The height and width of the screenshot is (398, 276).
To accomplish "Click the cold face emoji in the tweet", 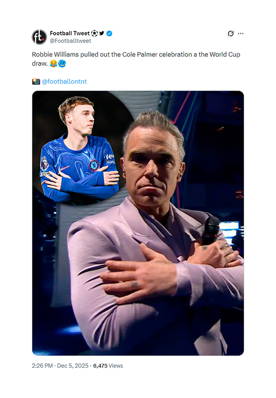I will [x=62, y=63].
